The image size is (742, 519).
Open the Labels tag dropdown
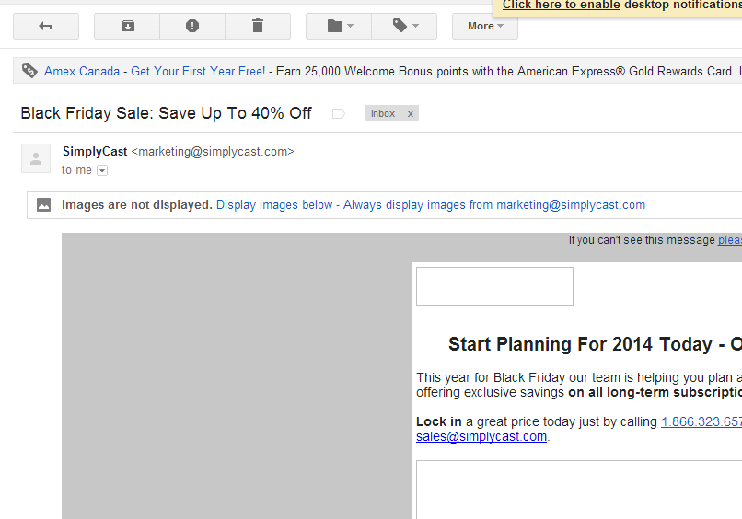[x=404, y=26]
